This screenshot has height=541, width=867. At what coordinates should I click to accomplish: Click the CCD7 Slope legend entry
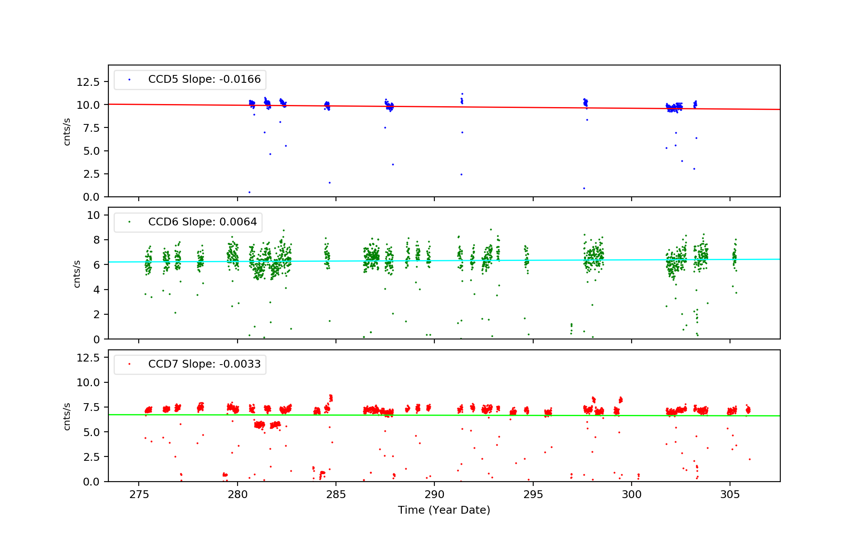[204, 364]
